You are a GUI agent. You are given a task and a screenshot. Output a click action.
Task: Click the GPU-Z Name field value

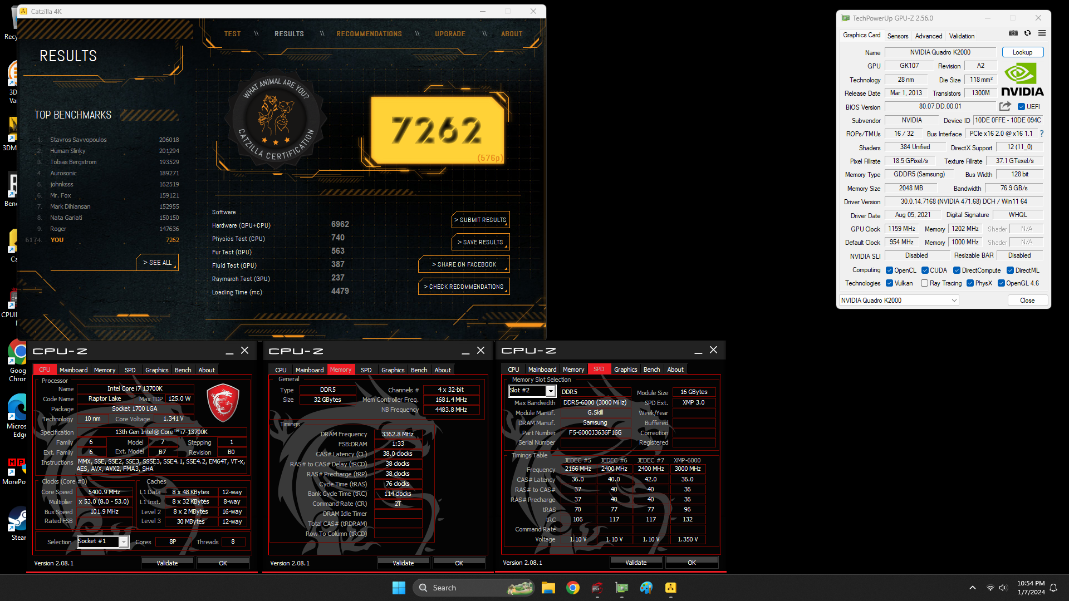pyautogui.click(x=940, y=52)
